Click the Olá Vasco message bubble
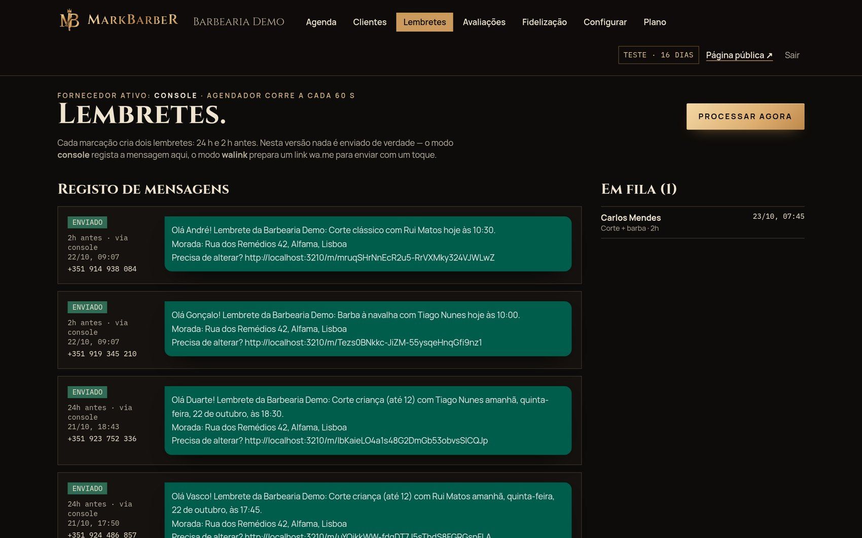 [368, 510]
